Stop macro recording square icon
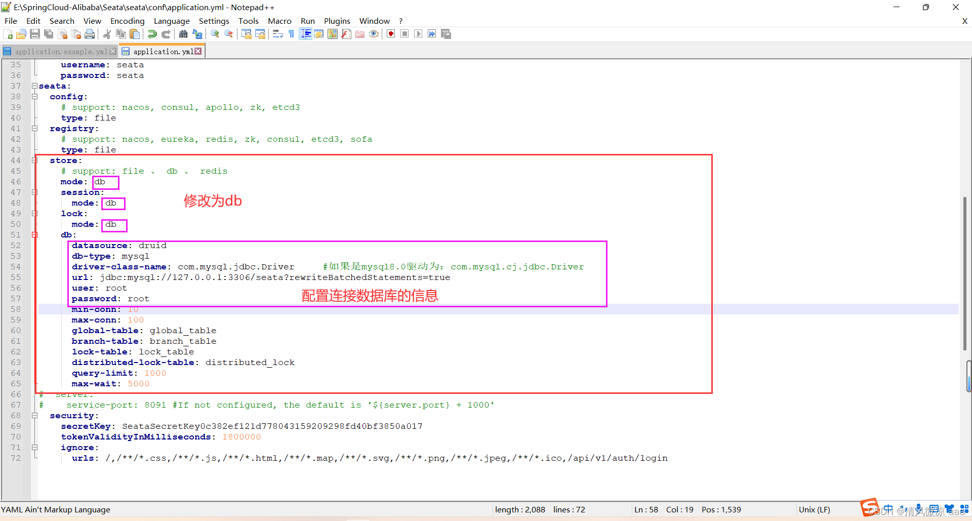972x521 pixels. click(404, 34)
